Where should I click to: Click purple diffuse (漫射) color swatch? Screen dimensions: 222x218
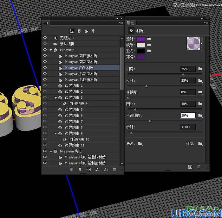[x=141, y=39]
